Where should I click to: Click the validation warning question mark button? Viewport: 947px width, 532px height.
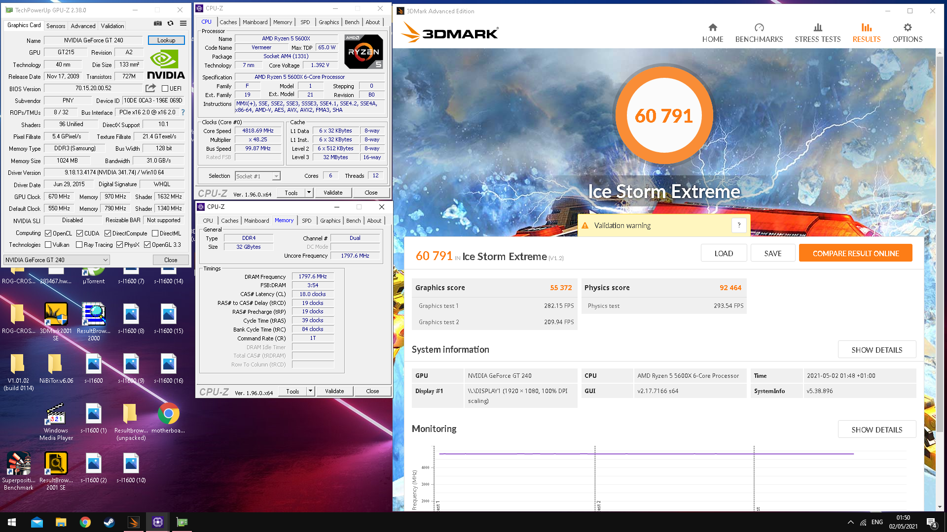(739, 225)
